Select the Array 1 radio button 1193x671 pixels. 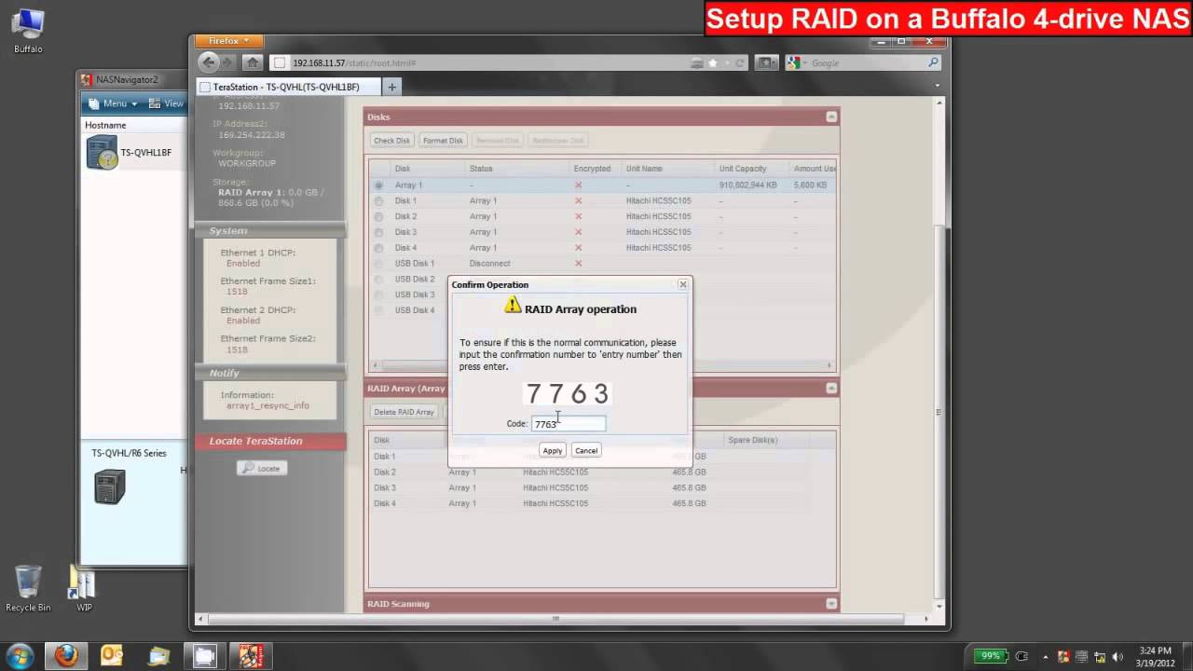pyautogui.click(x=378, y=185)
